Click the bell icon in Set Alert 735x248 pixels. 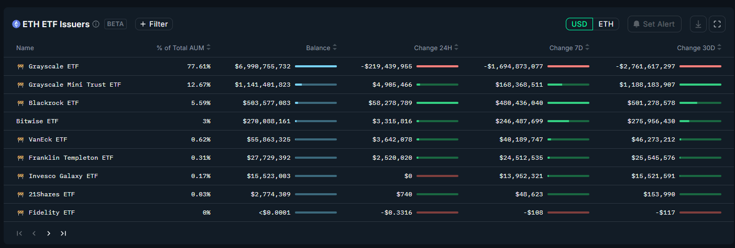pyautogui.click(x=637, y=24)
